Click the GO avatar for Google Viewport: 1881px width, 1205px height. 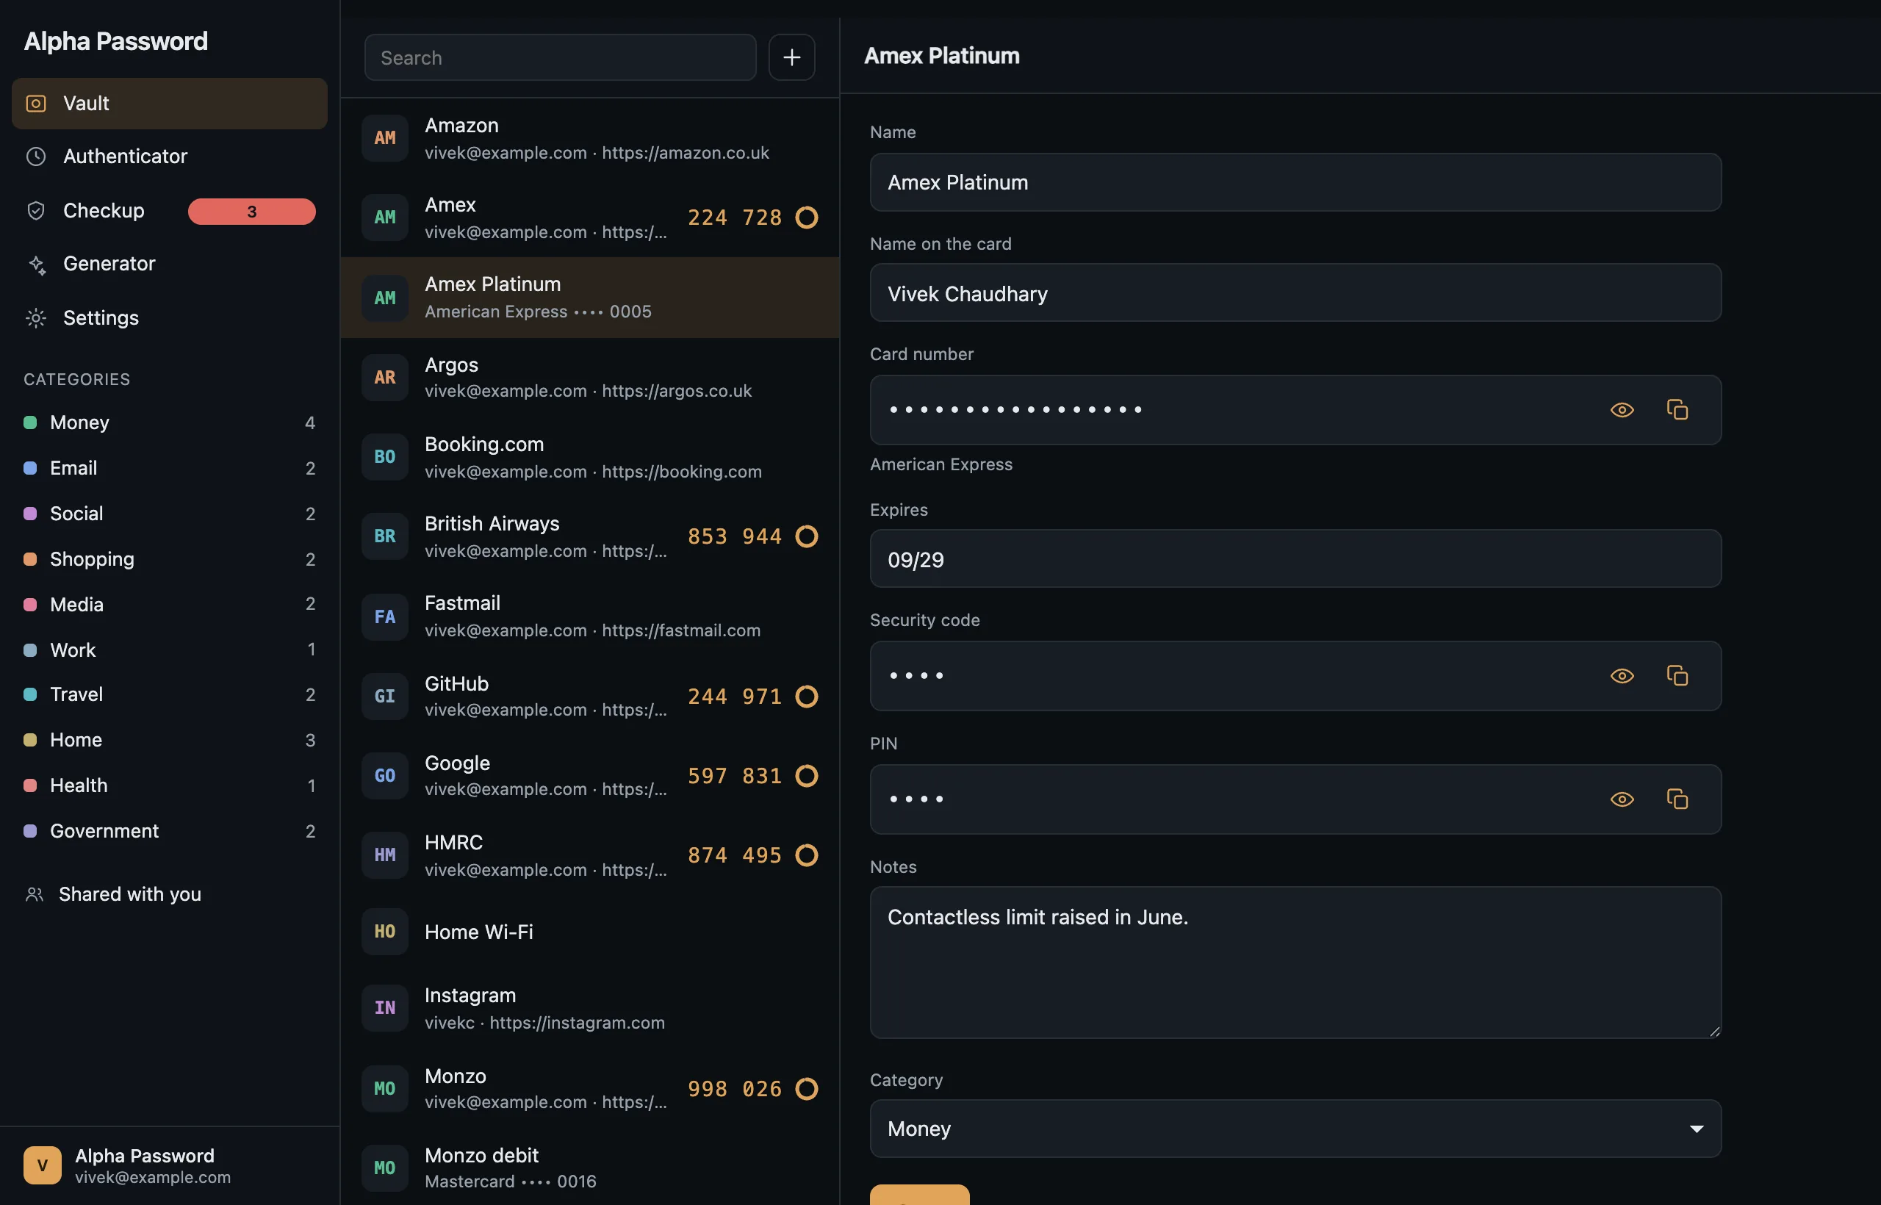385,775
